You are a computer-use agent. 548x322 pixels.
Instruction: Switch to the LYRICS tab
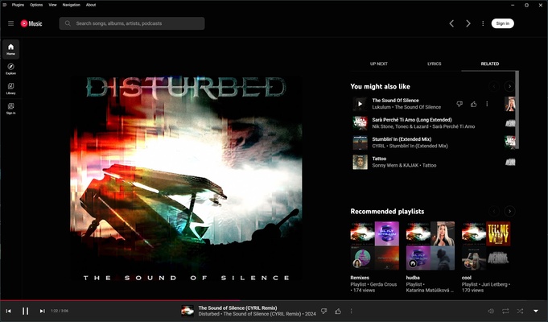434,64
